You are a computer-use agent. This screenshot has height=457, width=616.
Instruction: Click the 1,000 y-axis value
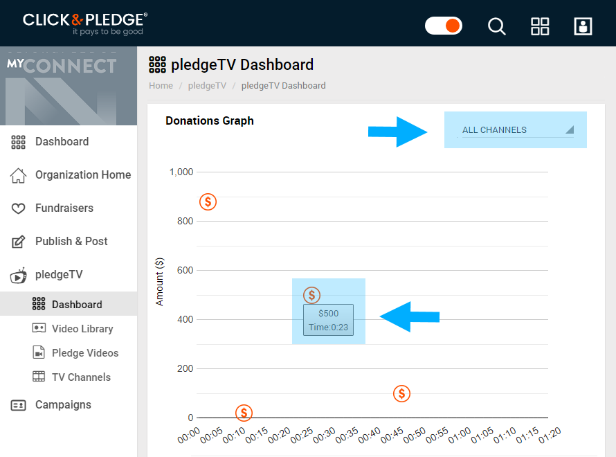[x=181, y=172]
